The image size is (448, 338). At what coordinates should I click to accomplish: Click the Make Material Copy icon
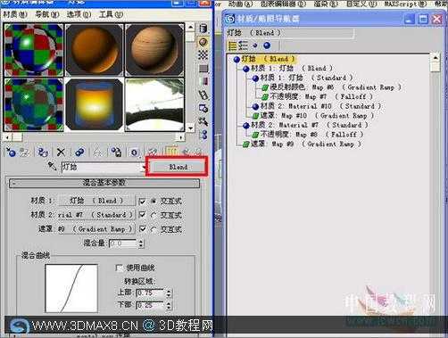pyautogui.click(x=79, y=153)
